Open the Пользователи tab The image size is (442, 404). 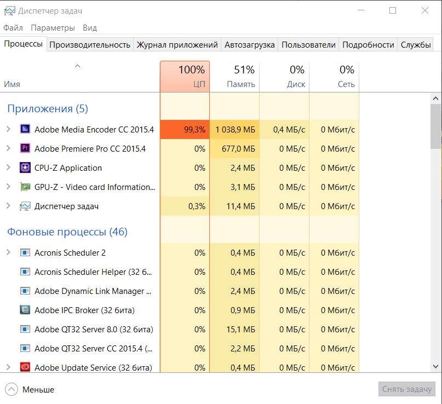[x=308, y=45]
